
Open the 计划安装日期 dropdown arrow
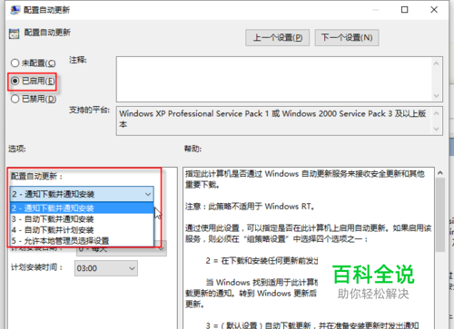click(162, 249)
